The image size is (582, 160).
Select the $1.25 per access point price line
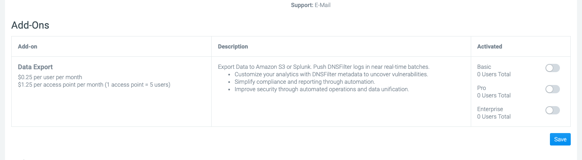pyautogui.click(x=94, y=85)
